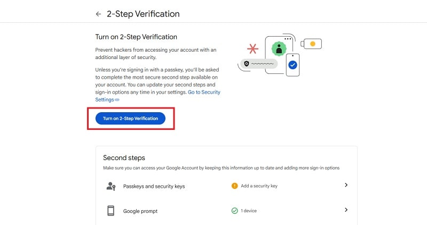The image size is (427, 225).
Task: Click the Second steps section heading
Action: click(124, 157)
